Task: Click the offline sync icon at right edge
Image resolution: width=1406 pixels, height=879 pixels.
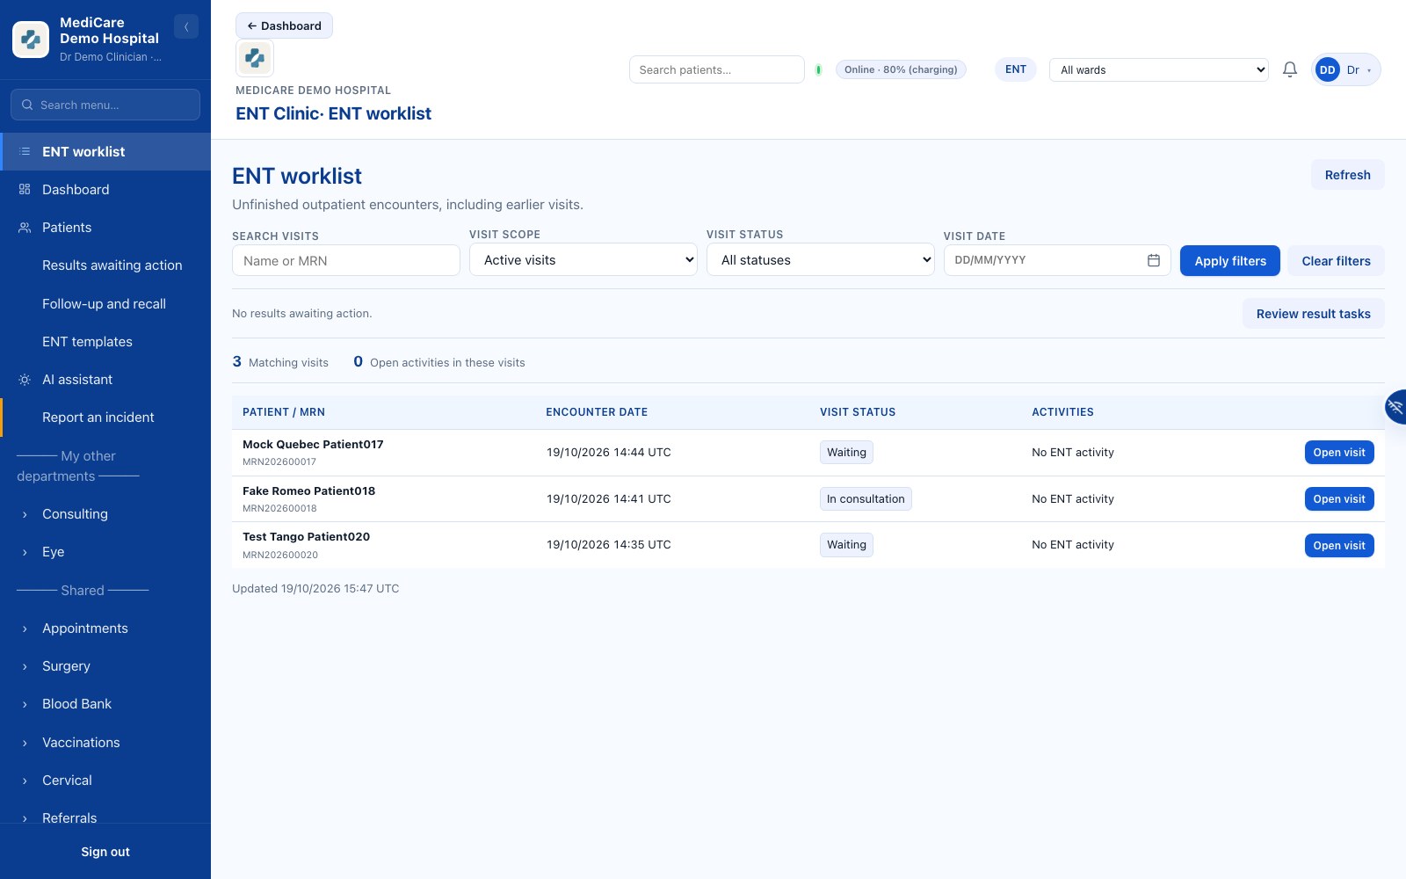Action: 1395,407
